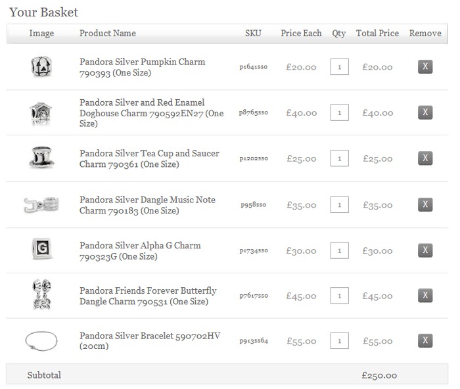The height and width of the screenshot is (389, 460).
Task: Remove the Silver Bracelet from basket
Action: (425, 340)
